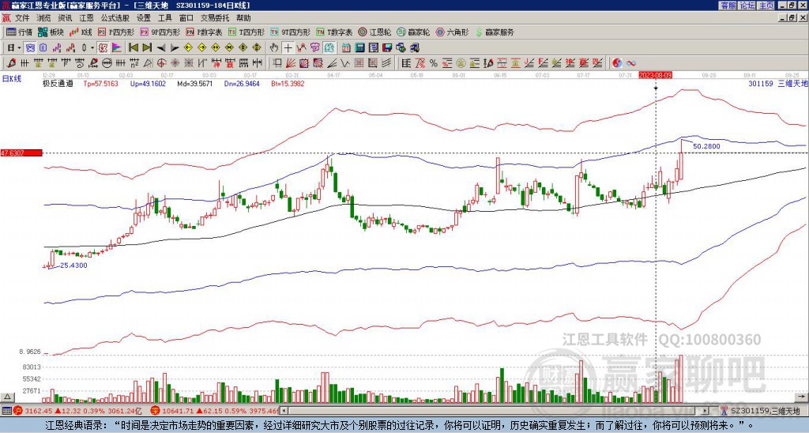809x433 pixels.
Task: Select the zigzag wave line tool
Action: 344,63
